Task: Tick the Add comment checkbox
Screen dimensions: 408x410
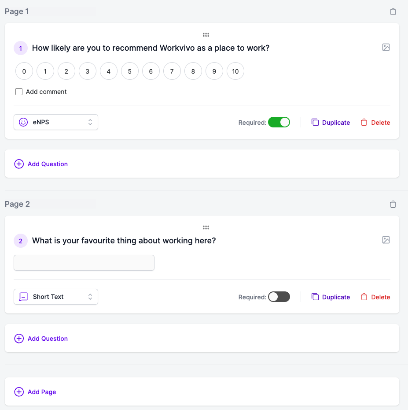Action: [x=19, y=92]
